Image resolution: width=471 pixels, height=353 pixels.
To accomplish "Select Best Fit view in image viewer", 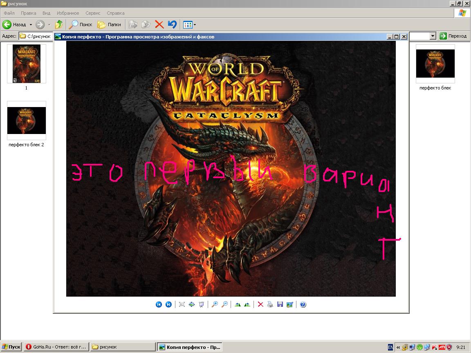I will 182,304.
